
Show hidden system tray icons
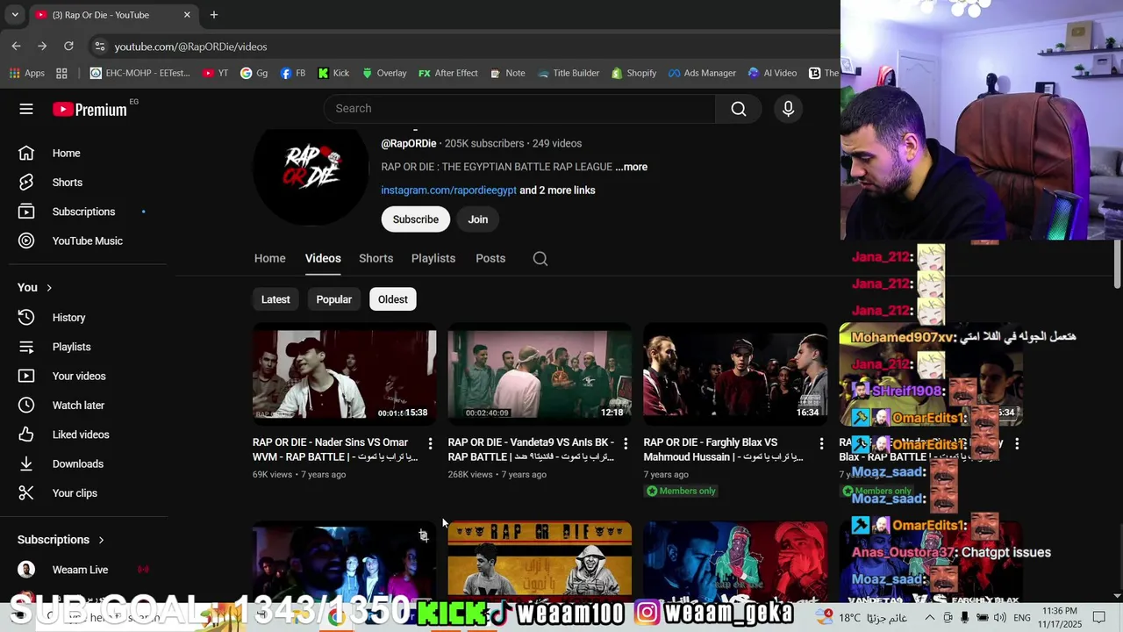pos(930,618)
